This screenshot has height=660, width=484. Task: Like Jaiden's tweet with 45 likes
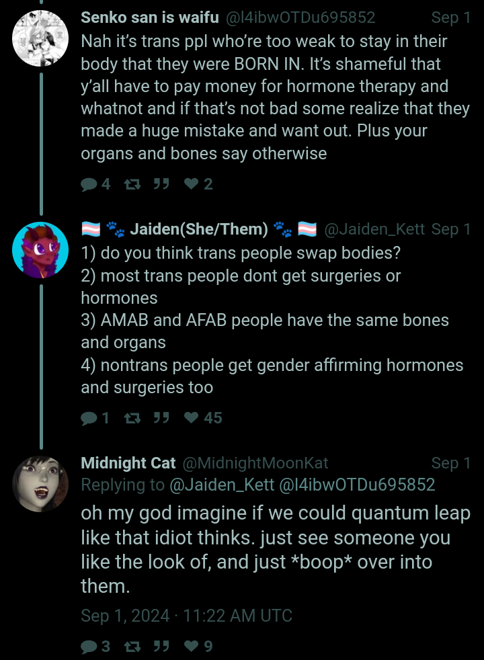coord(192,418)
